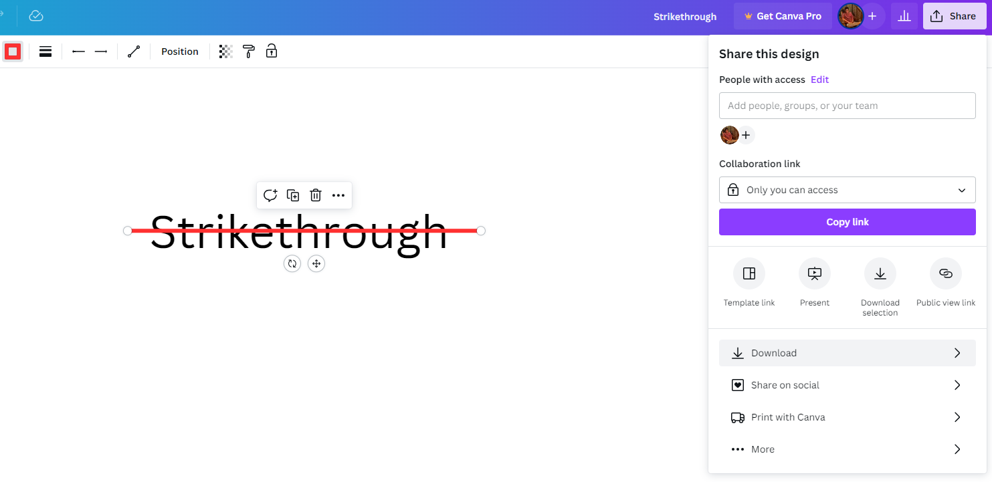
Task: Open the analytics bar chart icon
Action: pyautogui.click(x=904, y=16)
